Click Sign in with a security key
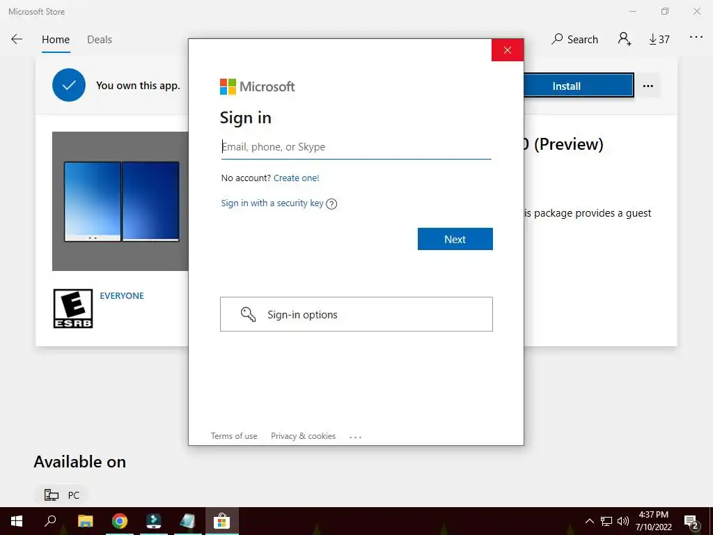This screenshot has height=535, width=713. pyautogui.click(x=272, y=203)
